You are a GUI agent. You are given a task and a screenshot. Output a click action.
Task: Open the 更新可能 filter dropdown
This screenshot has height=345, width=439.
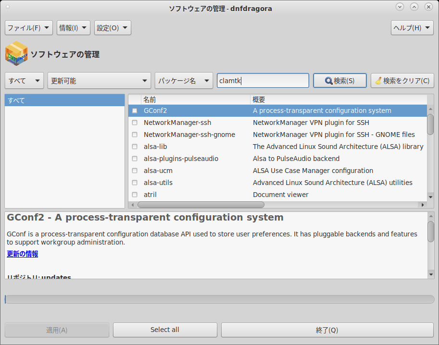point(99,81)
